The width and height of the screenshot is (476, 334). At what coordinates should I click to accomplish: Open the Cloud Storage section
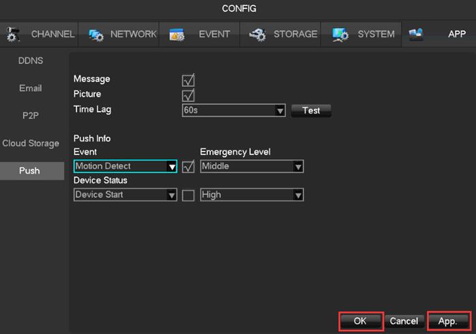(31, 144)
